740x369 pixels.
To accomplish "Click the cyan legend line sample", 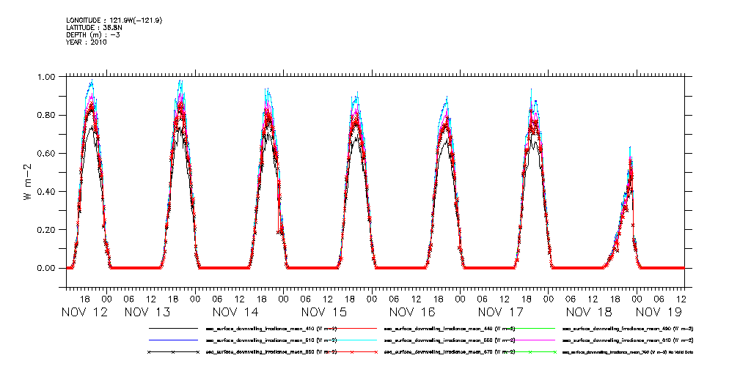I will [x=351, y=339].
